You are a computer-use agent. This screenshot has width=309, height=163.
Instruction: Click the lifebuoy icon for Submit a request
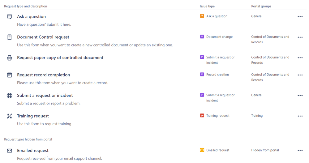pos(10,96)
